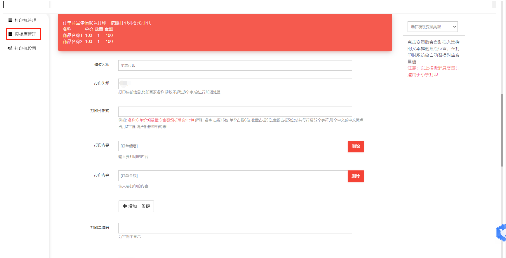This screenshot has height=258, width=506.
Task: Click the red order print notice banner
Action: click(x=225, y=32)
